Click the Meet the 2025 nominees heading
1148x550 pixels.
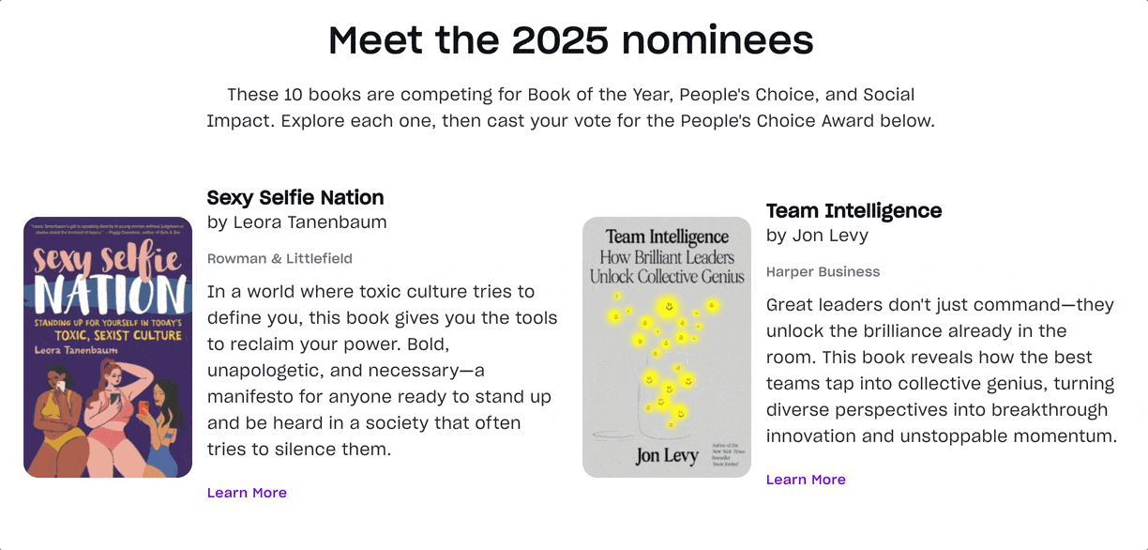570,39
